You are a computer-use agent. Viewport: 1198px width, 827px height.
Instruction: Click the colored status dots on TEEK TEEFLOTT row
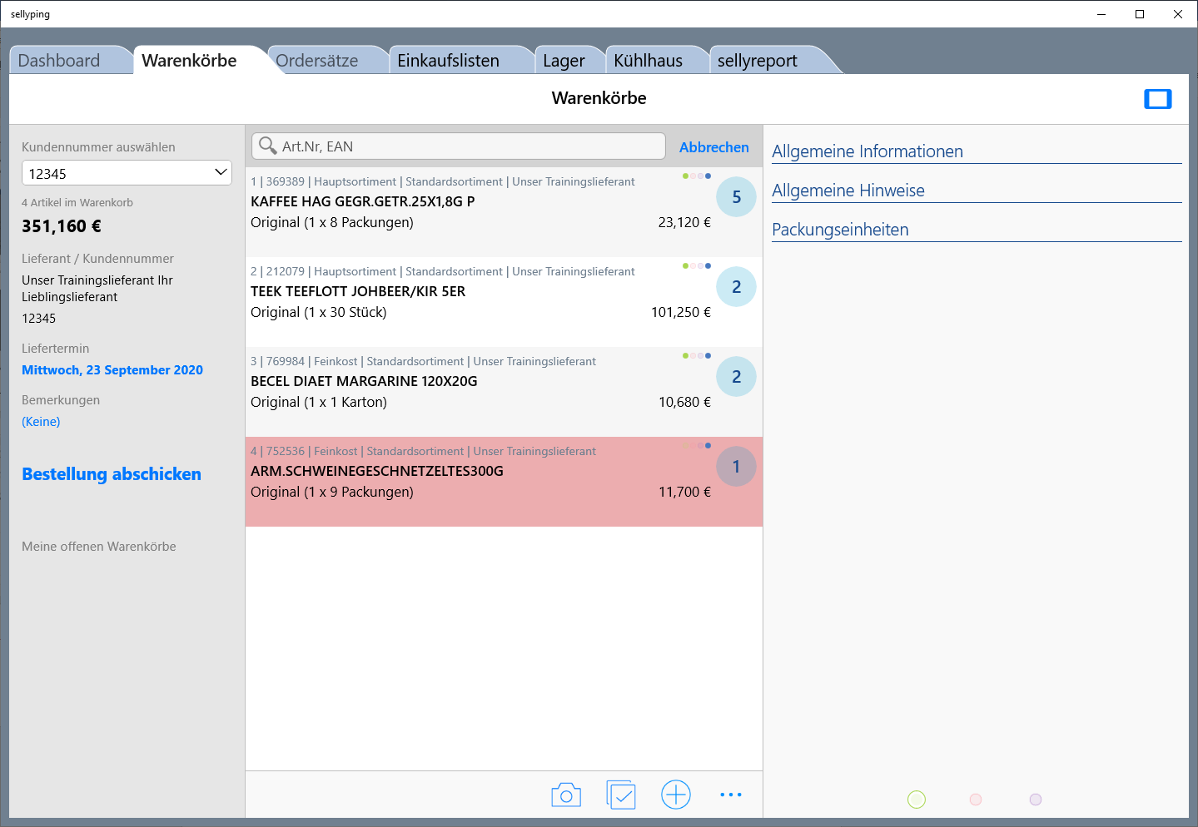[x=697, y=266]
